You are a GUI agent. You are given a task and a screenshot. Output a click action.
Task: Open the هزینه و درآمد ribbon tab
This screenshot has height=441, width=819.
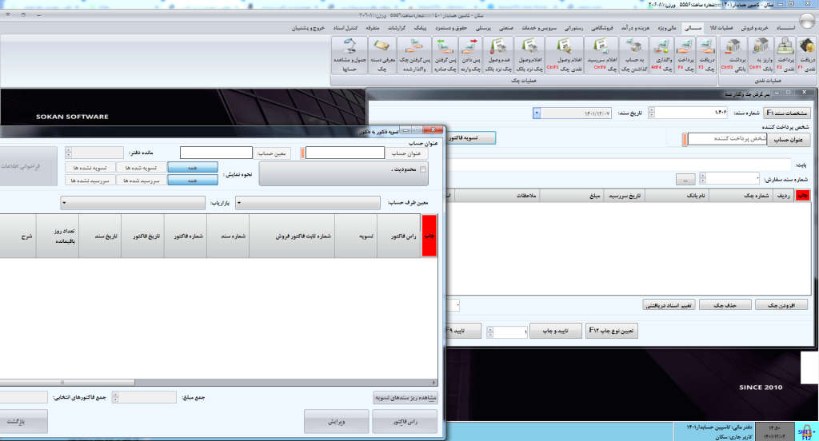point(635,28)
